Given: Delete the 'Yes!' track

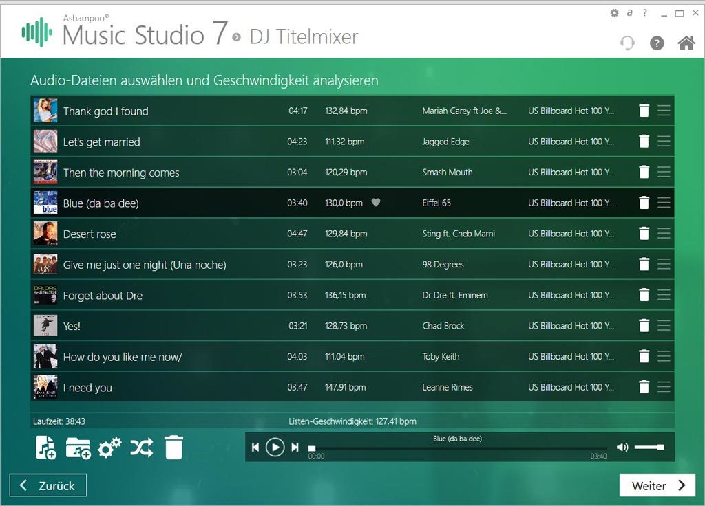Looking at the screenshot, I should pyautogui.click(x=644, y=325).
